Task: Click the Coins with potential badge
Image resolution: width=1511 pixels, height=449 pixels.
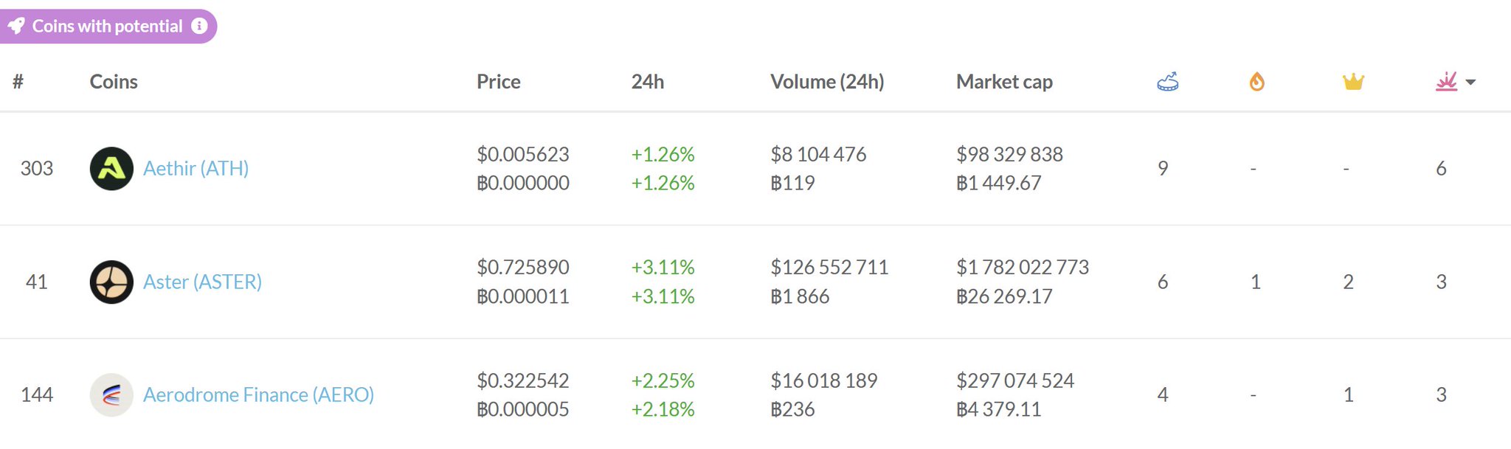Action: [x=107, y=27]
